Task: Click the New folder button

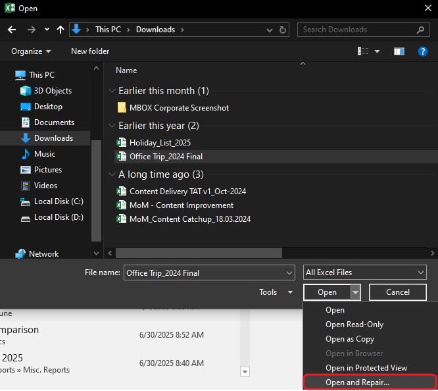Action: click(x=90, y=51)
